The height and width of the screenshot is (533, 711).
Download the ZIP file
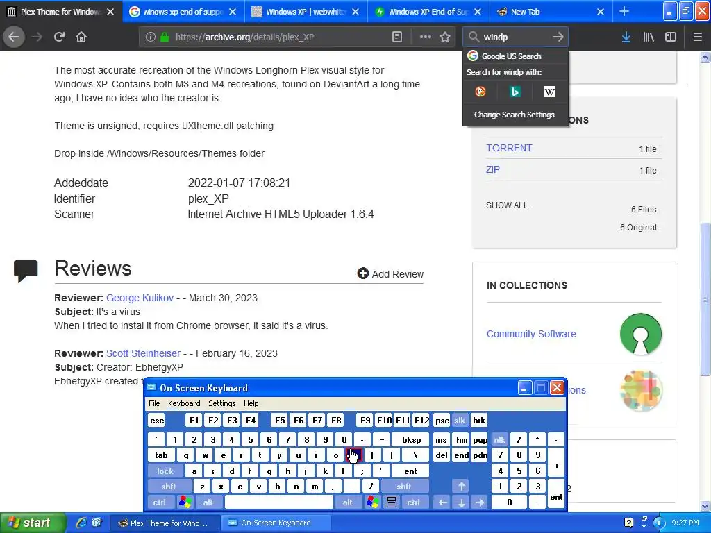[x=492, y=169]
